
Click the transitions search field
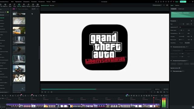(24, 9)
